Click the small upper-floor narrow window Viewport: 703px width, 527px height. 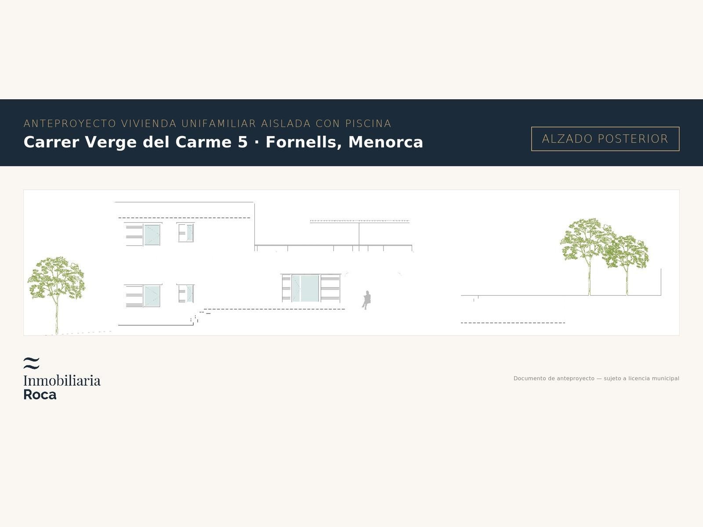coord(185,232)
